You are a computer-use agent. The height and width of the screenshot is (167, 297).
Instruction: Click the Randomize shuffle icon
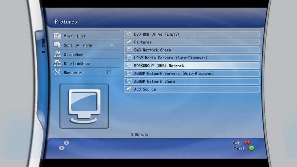(58, 73)
